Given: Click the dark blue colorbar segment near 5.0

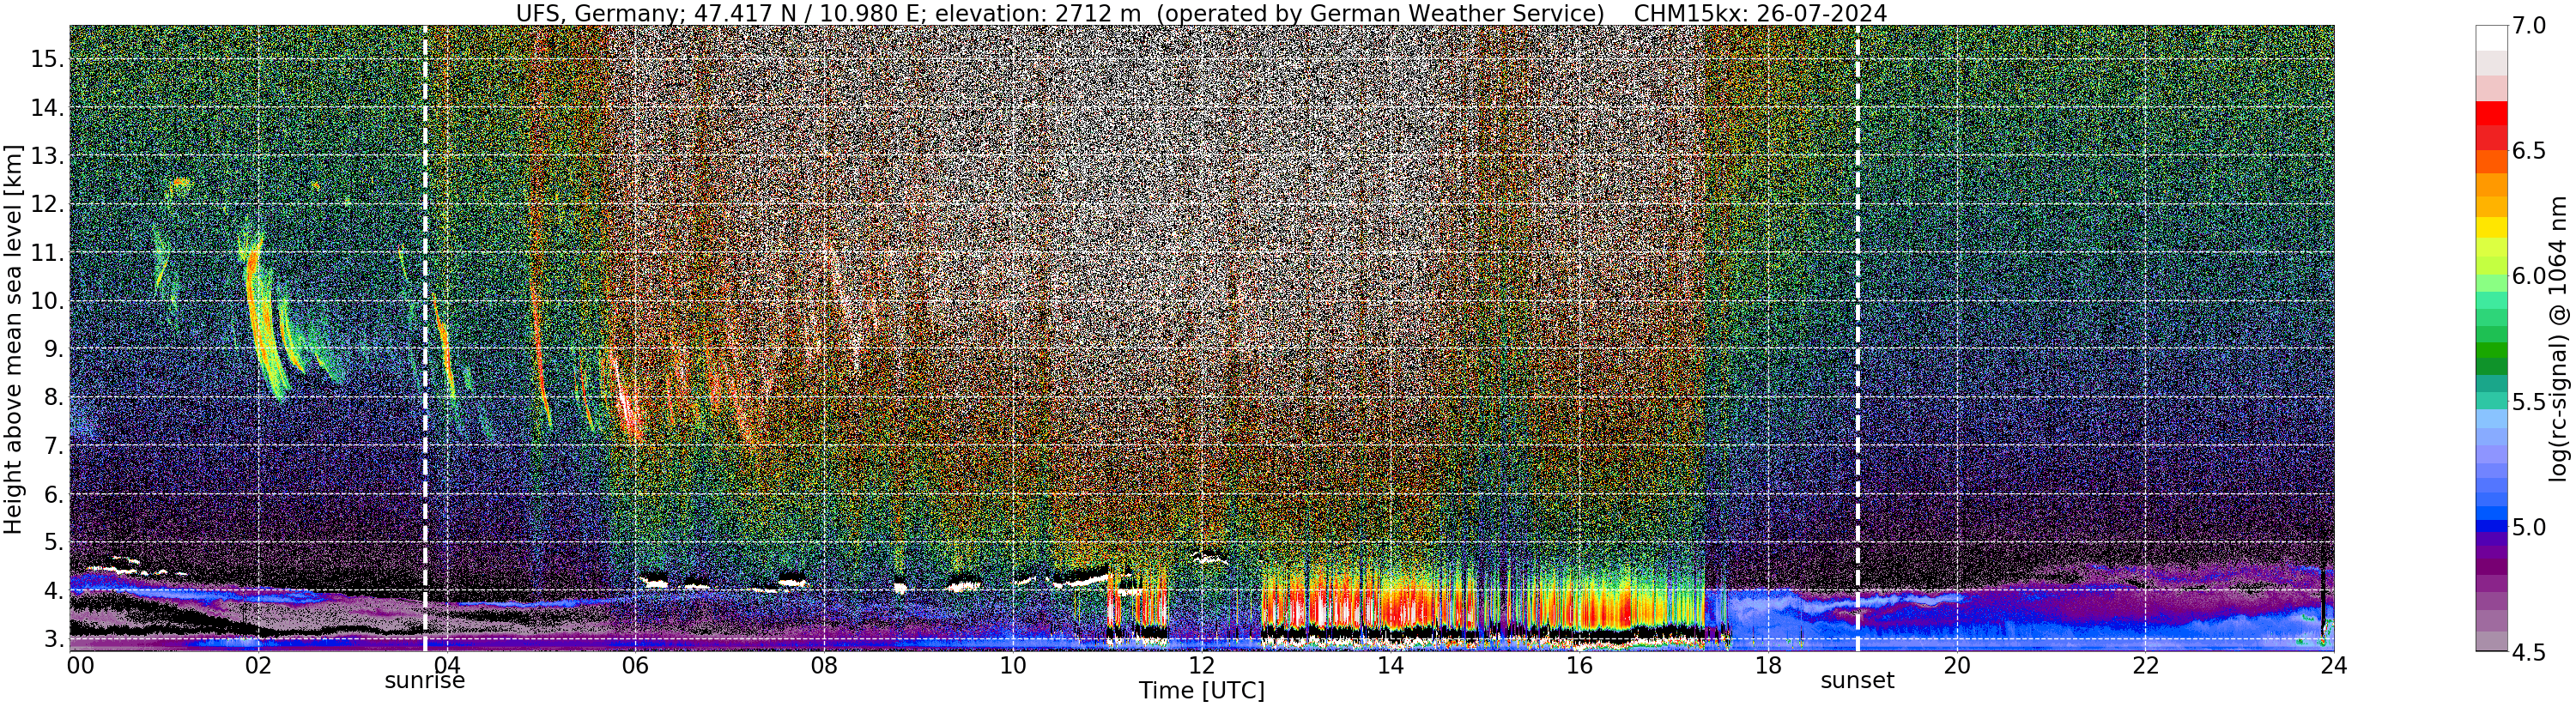Looking at the screenshot, I should coord(2491,527).
